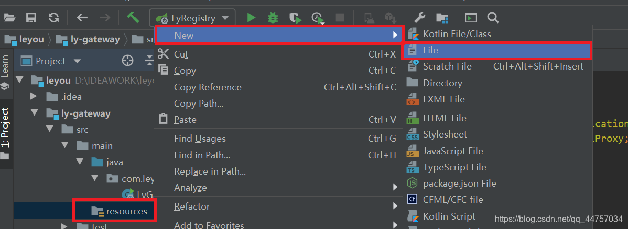
Task: Choose Find in Path...
Action: point(278,155)
